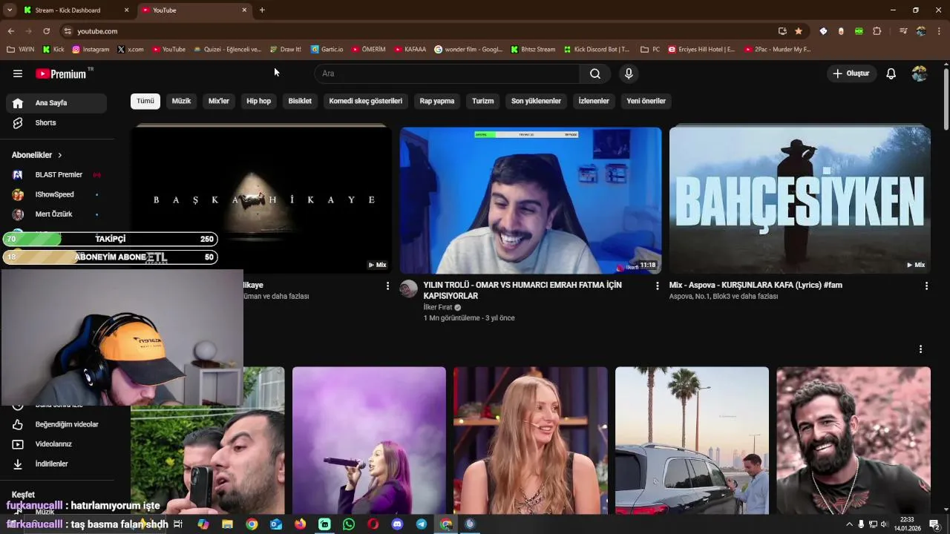Open Beğendiğim videolar playlist
The width and height of the screenshot is (950, 534).
pyautogui.click(x=56, y=424)
